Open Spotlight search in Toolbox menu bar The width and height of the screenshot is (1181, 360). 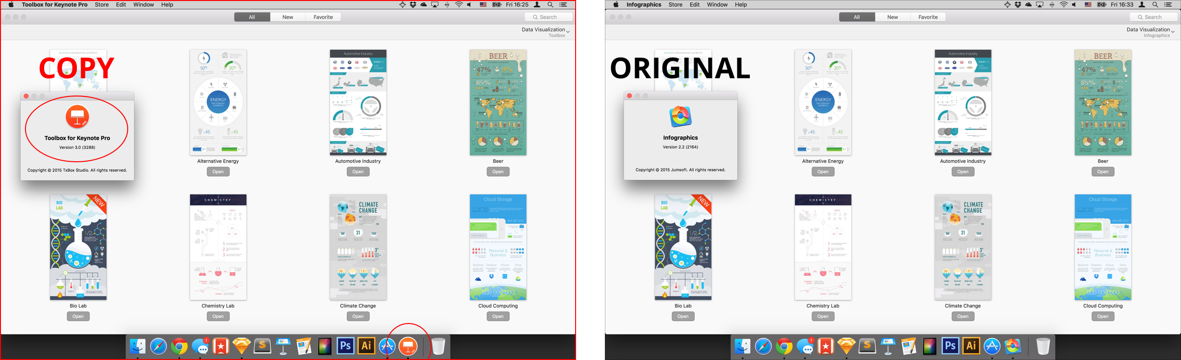551,5
